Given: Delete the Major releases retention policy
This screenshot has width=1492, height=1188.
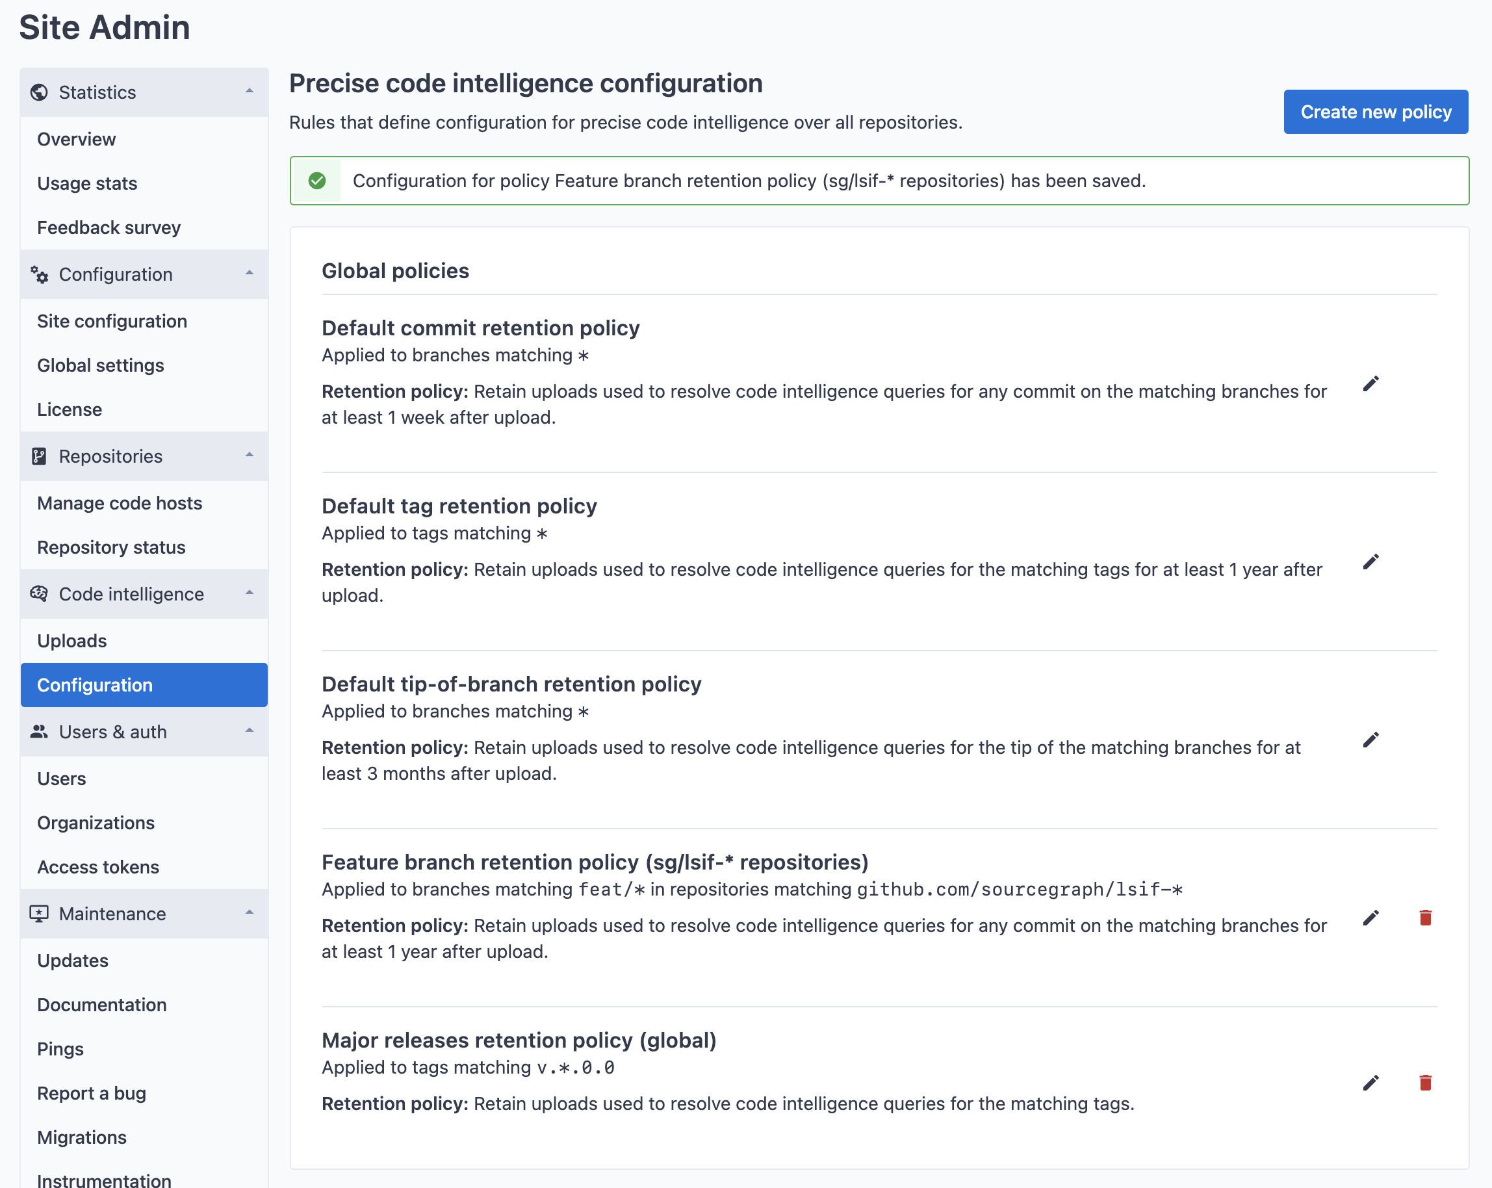Looking at the screenshot, I should (1426, 1082).
